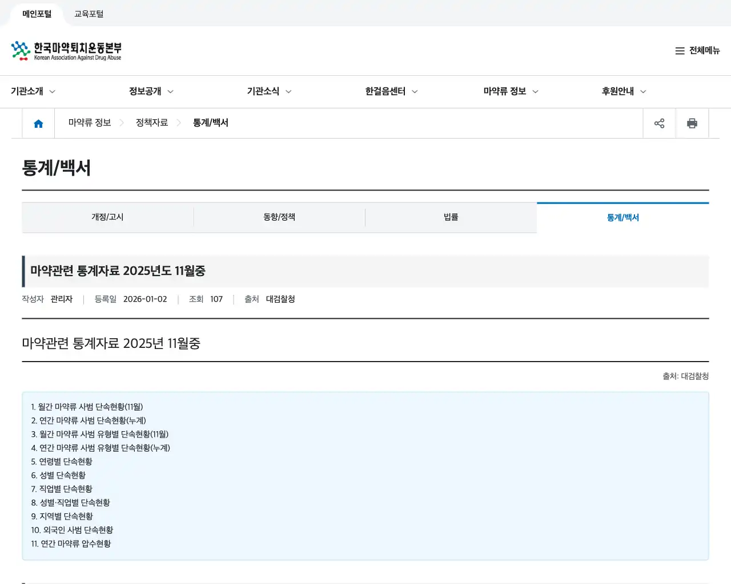Open the 기관소식 menu
This screenshot has width=731, height=584.
point(264,91)
